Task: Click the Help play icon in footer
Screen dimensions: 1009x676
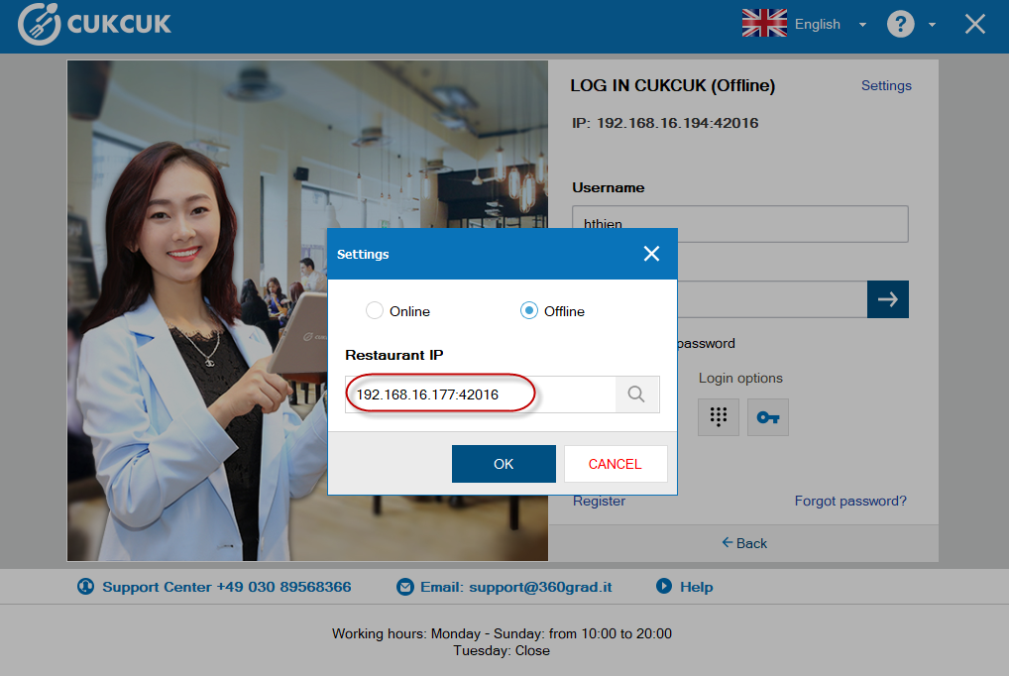Action: click(x=664, y=587)
